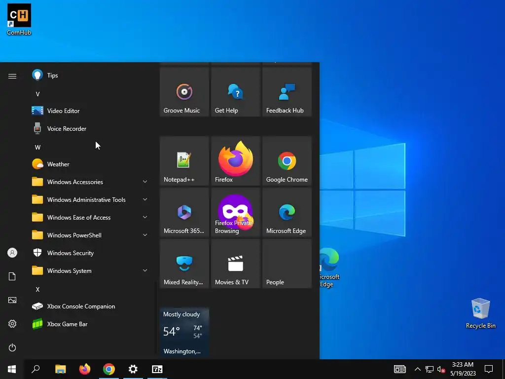Select the Recycle Bin desktop icon

click(x=480, y=313)
